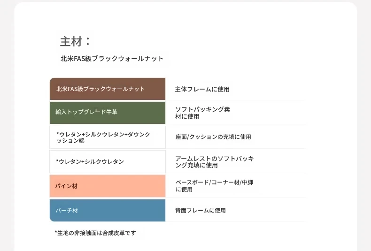Click the text 背面フレームに使用
371x251 pixels.
201,210
